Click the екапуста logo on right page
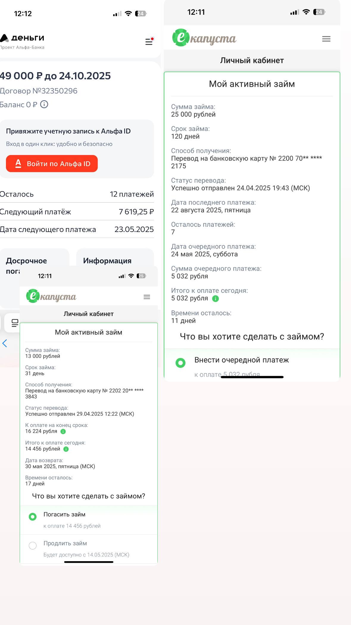 205,38
